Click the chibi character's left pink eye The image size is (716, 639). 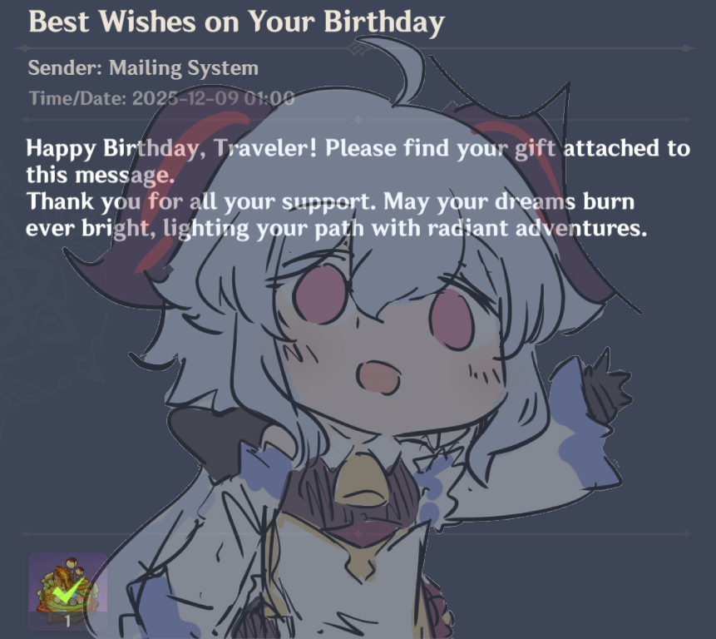[320, 295]
